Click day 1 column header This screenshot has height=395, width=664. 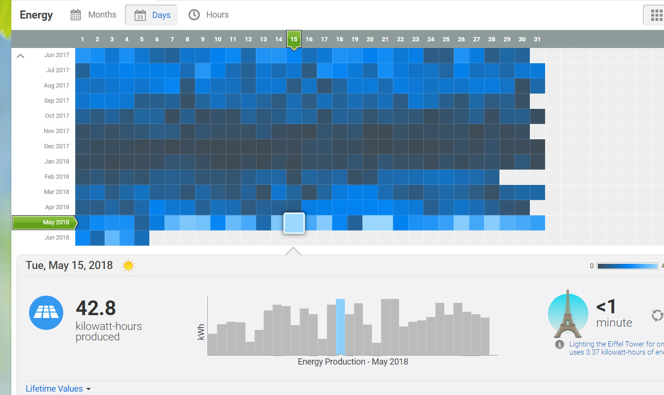point(83,39)
